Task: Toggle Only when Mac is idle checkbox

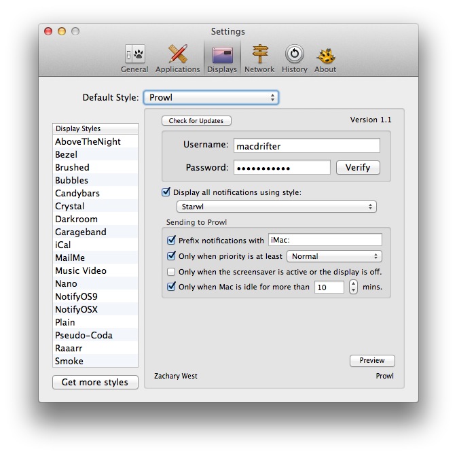Action: pyautogui.click(x=171, y=287)
